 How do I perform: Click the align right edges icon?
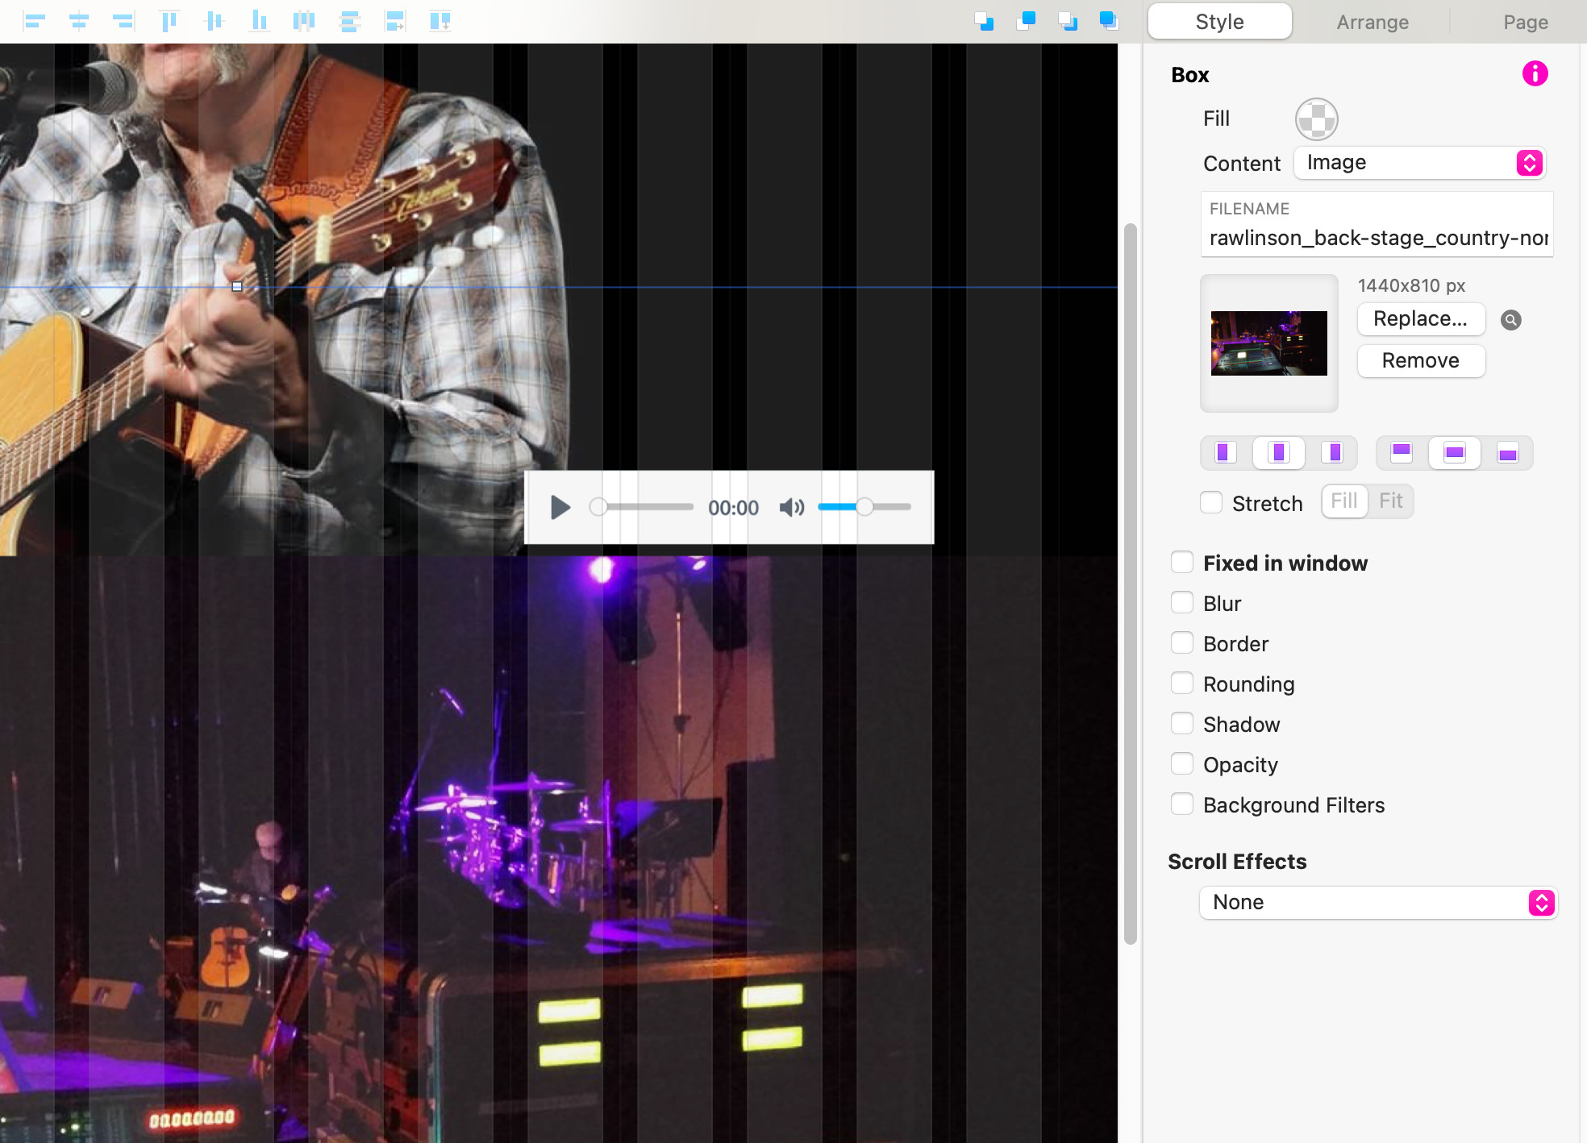click(123, 21)
